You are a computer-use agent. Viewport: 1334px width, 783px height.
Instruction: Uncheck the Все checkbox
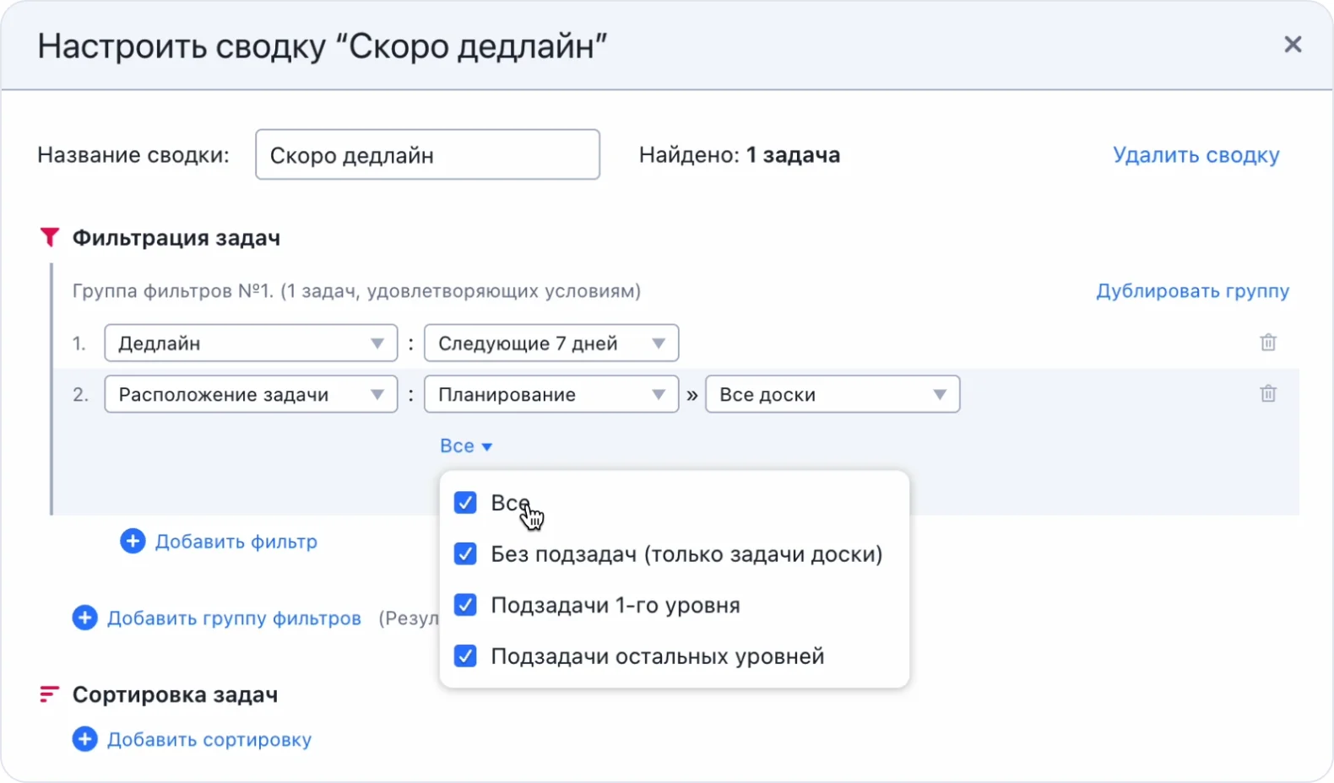point(465,503)
